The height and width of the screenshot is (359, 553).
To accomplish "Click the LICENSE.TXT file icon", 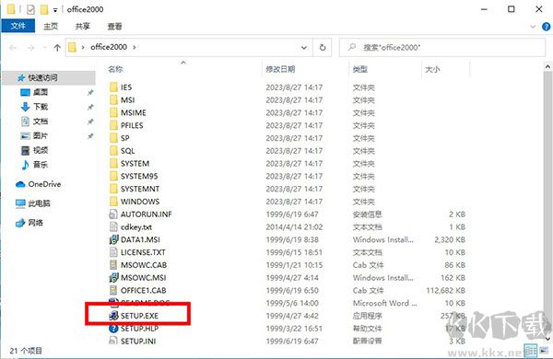I will [x=113, y=252].
